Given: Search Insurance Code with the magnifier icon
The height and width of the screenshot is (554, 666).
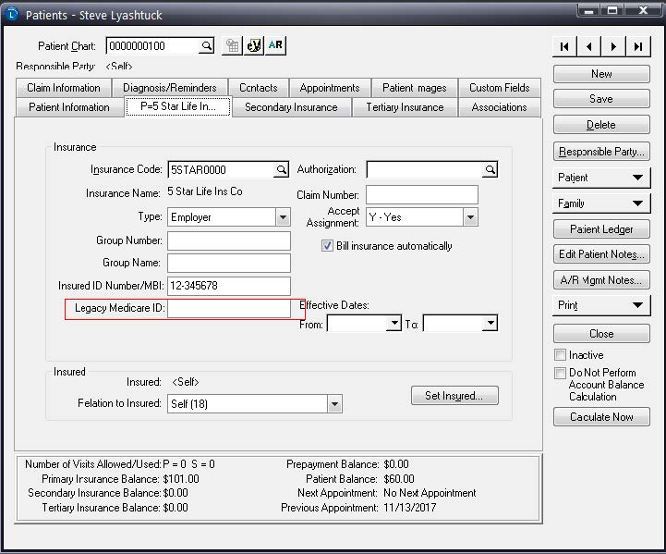Looking at the screenshot, I should pos(282,170).
